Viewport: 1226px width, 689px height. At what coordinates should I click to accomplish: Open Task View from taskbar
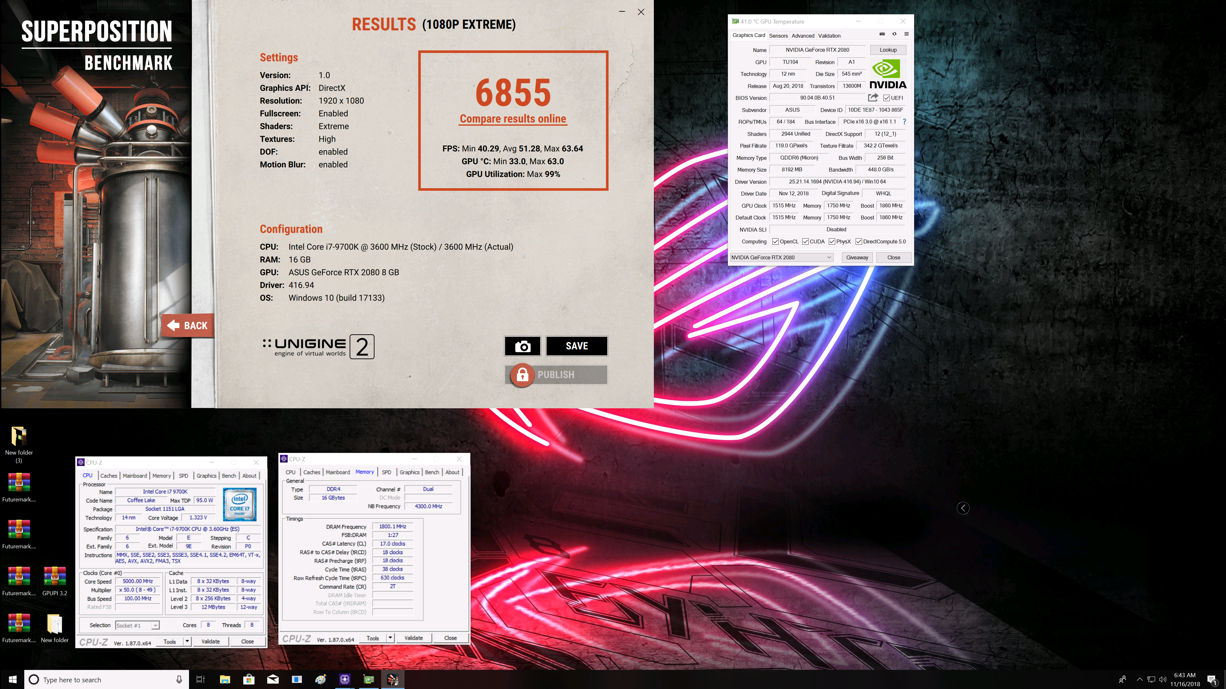pos(201,679)
